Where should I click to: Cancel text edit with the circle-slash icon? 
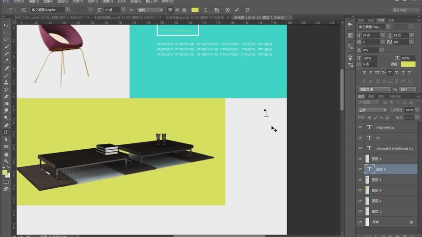(228, 10)
